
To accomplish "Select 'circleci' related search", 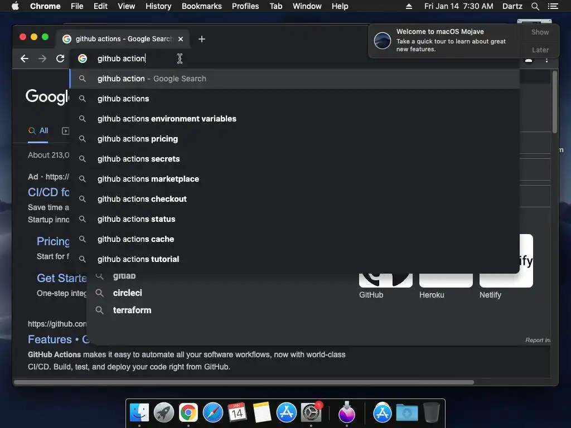I will pyautogui.click(x=128, y=293).
